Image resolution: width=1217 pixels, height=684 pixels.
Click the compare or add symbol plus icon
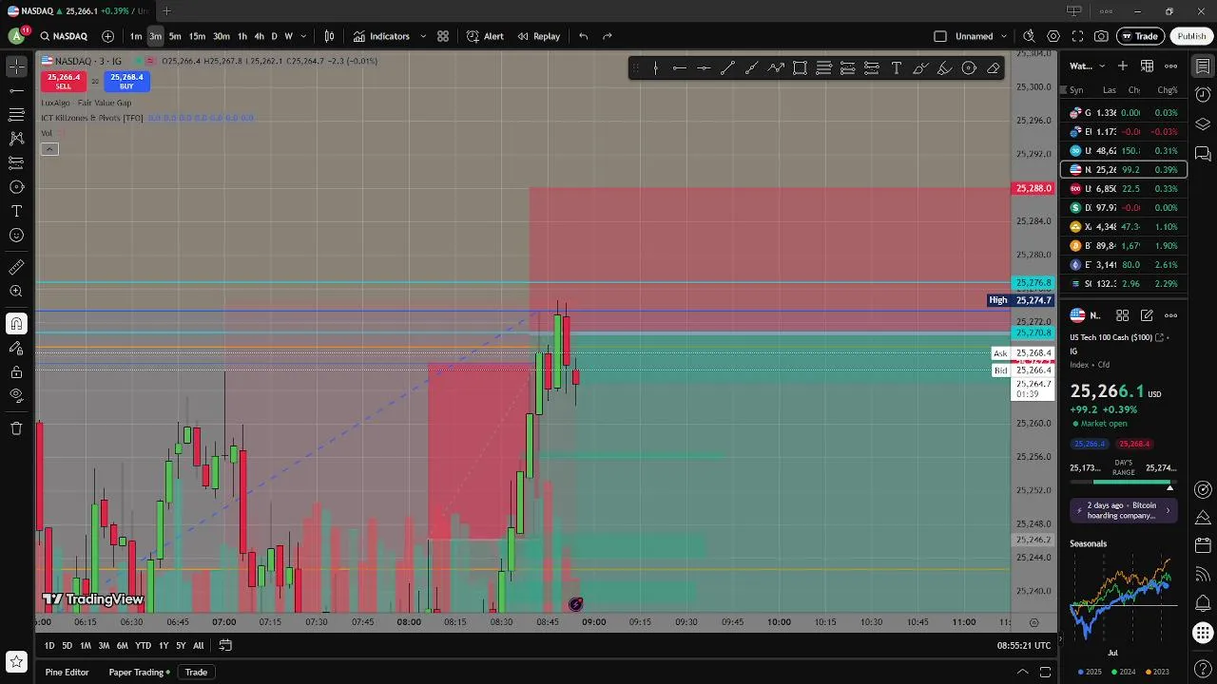[107, 36]
